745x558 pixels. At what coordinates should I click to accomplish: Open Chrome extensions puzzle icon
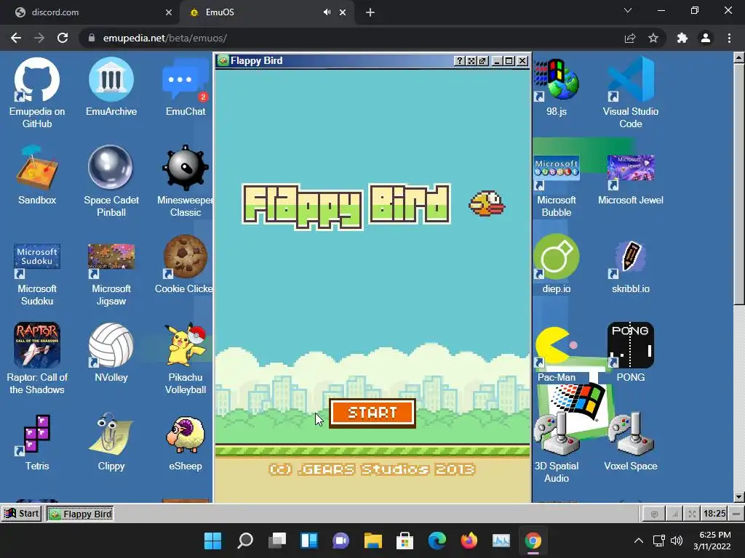pos(682,38)
